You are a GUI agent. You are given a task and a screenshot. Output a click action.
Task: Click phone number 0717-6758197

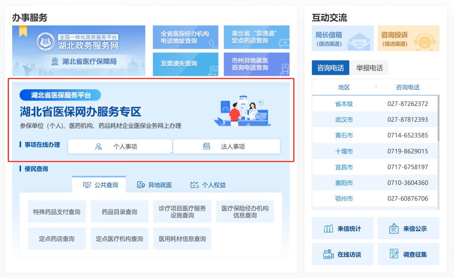[408, 167]
